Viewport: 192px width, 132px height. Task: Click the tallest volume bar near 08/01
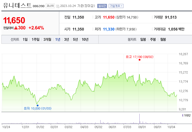(139, 119)
